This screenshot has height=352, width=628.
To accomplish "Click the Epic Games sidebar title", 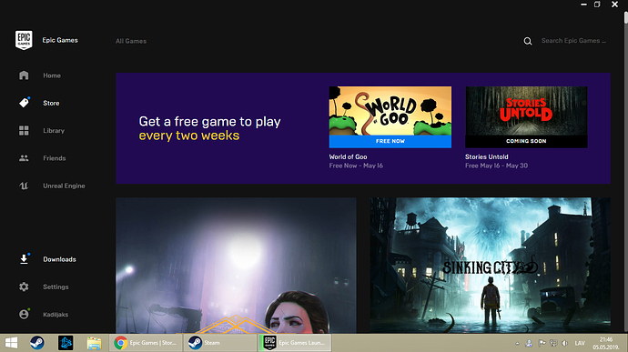I will [x=60, y=40].
